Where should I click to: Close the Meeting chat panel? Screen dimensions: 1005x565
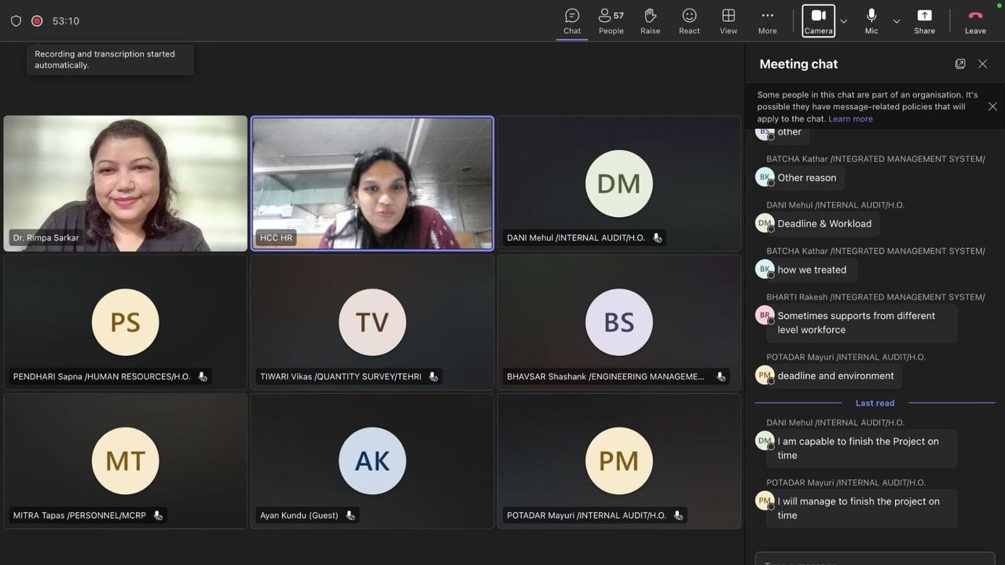[x=982, y=64]
